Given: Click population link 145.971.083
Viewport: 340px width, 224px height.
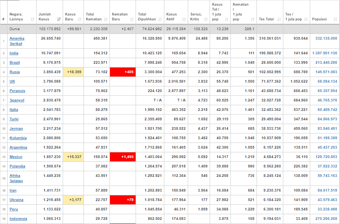Looking at the screenshot, I should [x=326, y=72].
